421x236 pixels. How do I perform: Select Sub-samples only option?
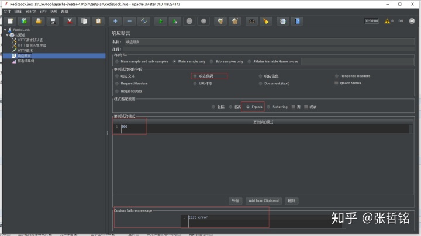(226, 62)
